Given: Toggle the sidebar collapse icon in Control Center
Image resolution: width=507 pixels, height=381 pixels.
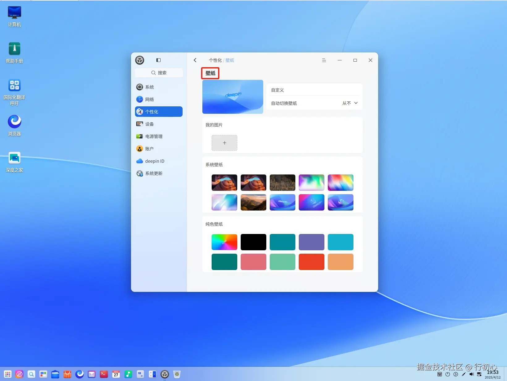Looking at the screenshot, I should point(158,60).
